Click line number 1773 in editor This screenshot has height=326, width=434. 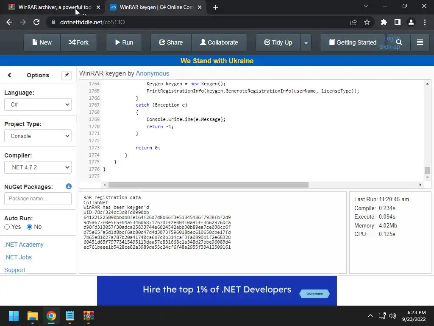pos(94,148)
